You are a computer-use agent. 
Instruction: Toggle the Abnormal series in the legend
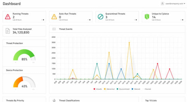click(x=109, y=89)
